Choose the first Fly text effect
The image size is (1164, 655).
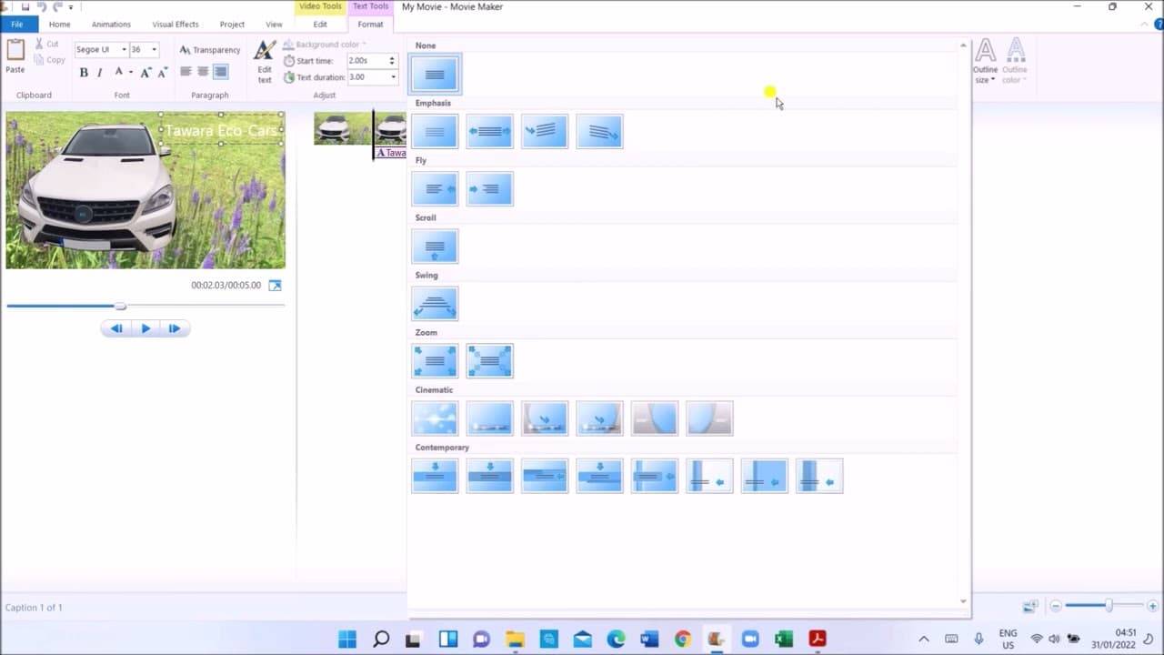coord(435,188)
